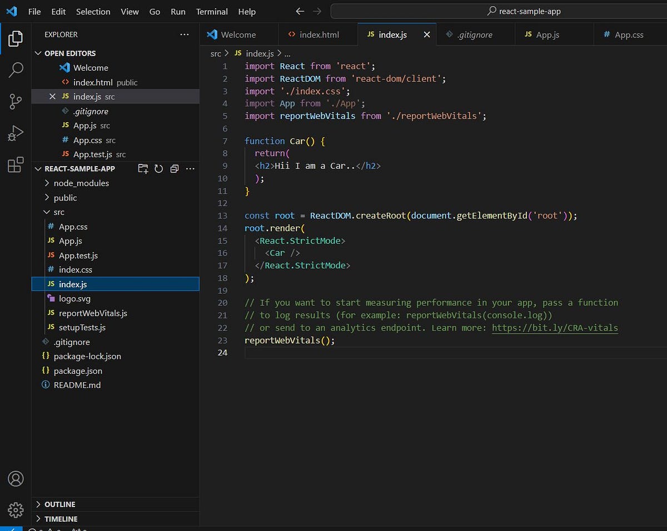Go back with the navigation arrow
Image resolution: width=667 pixels, height=531 pixels.
[x=300, y=11]
